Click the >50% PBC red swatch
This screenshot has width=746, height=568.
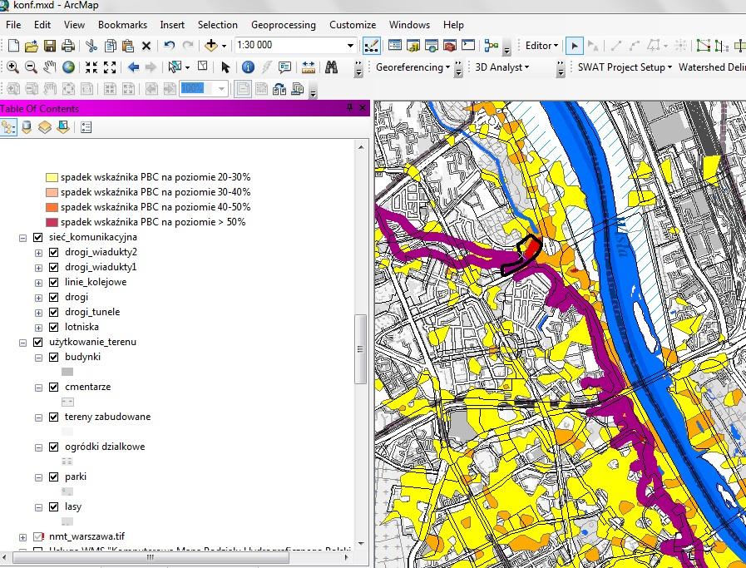52,222
